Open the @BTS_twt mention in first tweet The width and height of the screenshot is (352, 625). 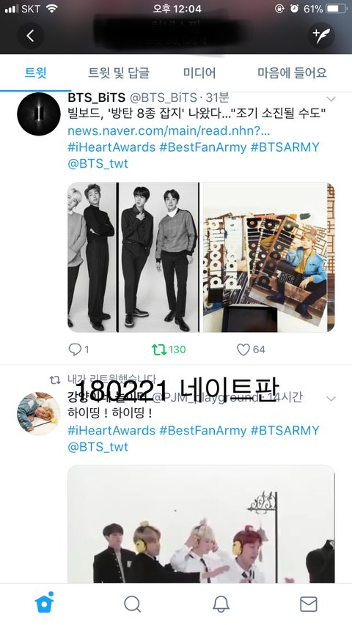[98, 163]
